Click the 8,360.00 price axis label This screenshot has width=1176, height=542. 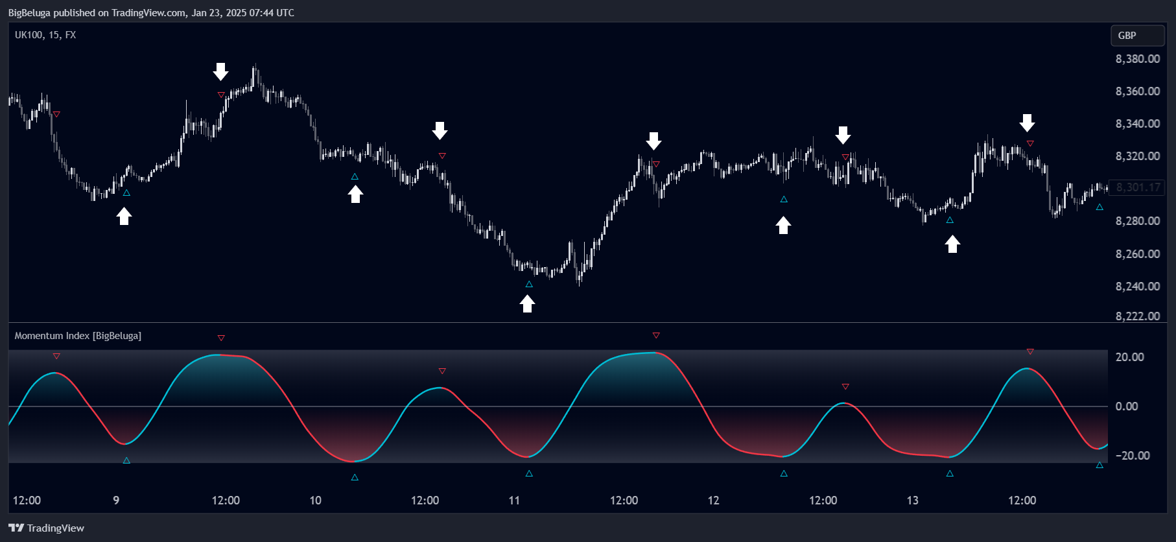point(1138,91)
